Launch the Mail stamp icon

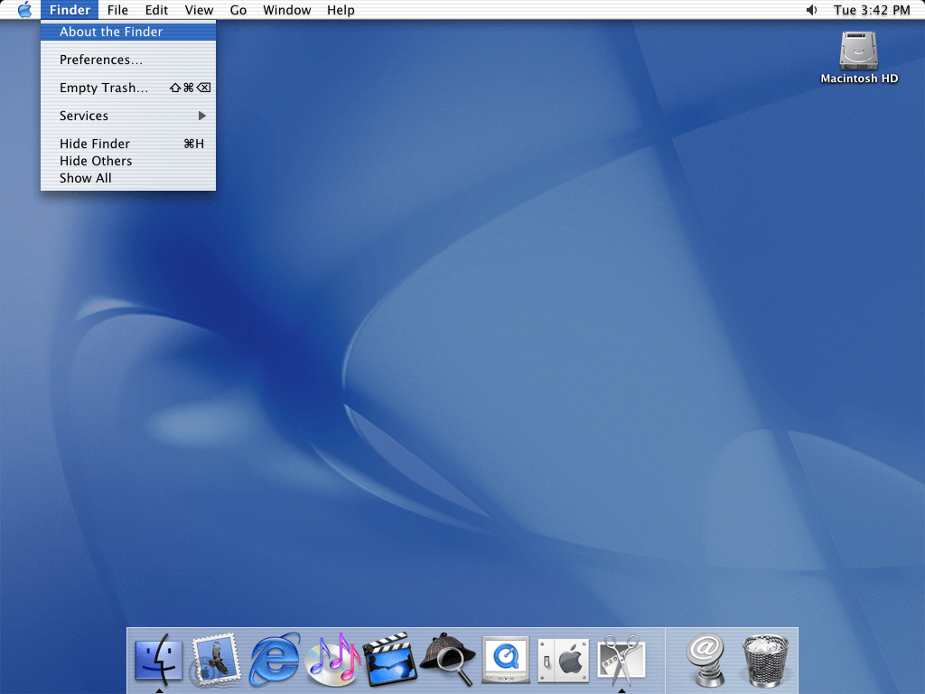[215, 661]
